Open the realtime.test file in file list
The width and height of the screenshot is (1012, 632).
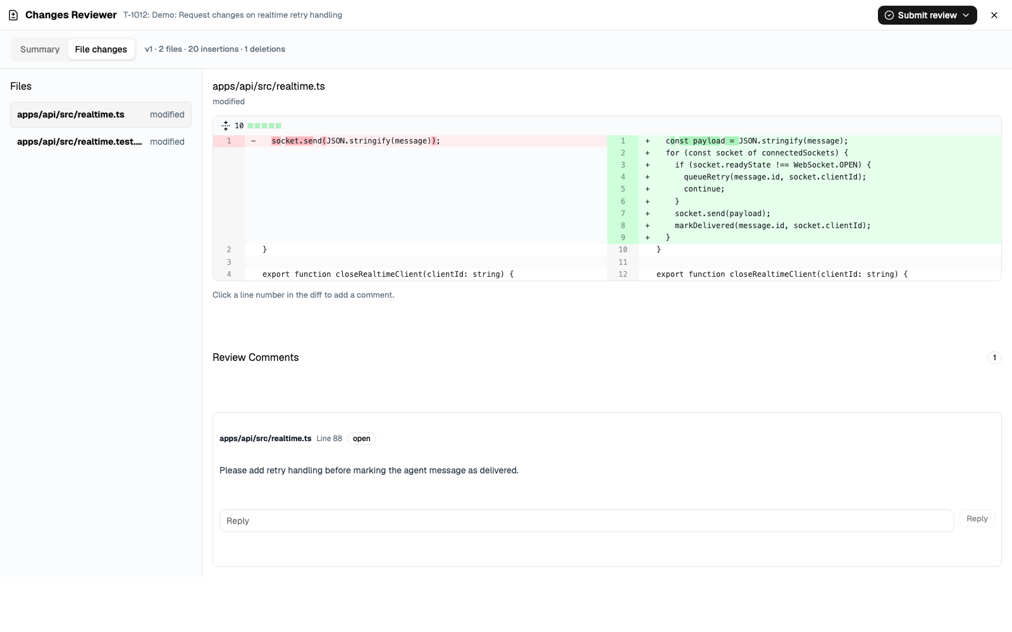pos(101,142)
